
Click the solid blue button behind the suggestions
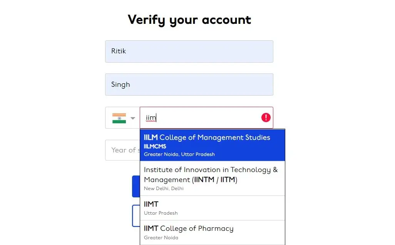(x=136, y=187)
